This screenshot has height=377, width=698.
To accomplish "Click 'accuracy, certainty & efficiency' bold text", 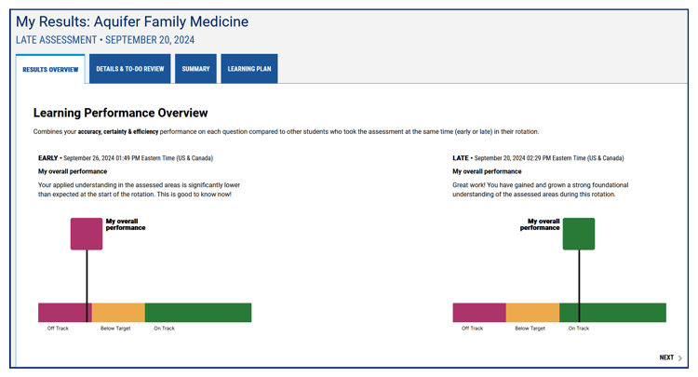I will (x=118, y=132).
